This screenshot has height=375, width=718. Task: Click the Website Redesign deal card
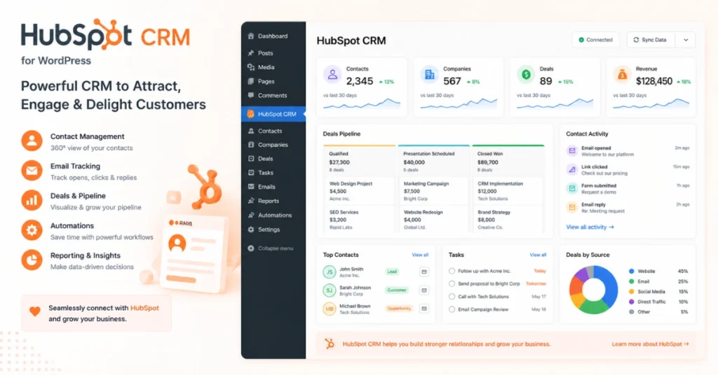(433, 219)
